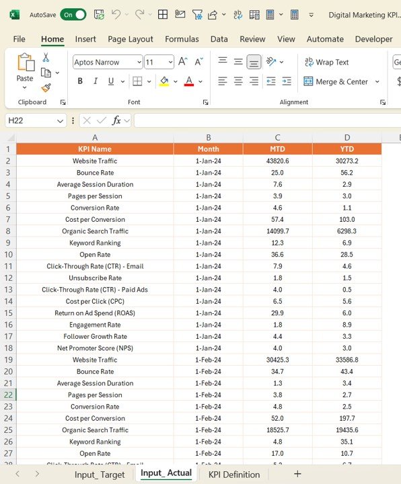The width and height of the screenshot is (401, 484).
Task: Click the Increase Indent icon
Action: click(287, 81)
